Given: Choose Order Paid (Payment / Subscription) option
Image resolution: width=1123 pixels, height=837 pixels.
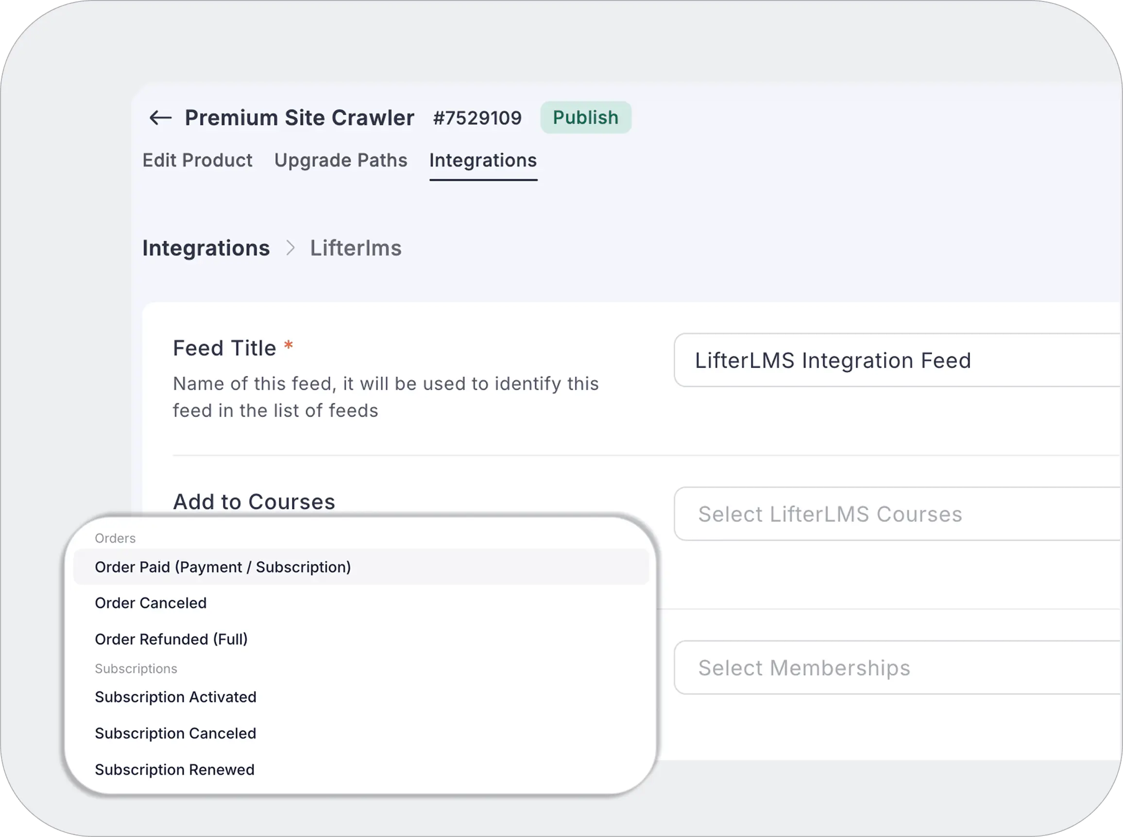Looking at the screenshot, I should click(x=222, y=567).
